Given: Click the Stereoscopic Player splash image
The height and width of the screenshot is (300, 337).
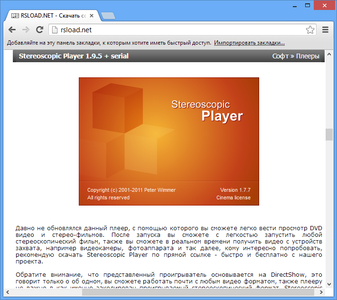Looking at the screenshot, I should pyautogui.click(x=169, y=141).
